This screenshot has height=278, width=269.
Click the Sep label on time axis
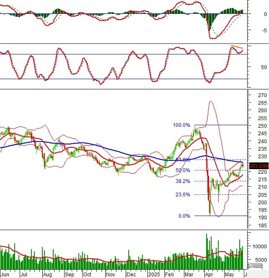tap(70, 275)
